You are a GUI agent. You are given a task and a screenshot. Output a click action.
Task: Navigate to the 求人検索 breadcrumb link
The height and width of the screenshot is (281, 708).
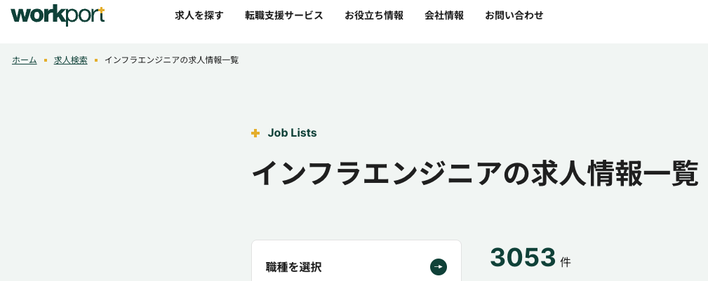[71, 60]
